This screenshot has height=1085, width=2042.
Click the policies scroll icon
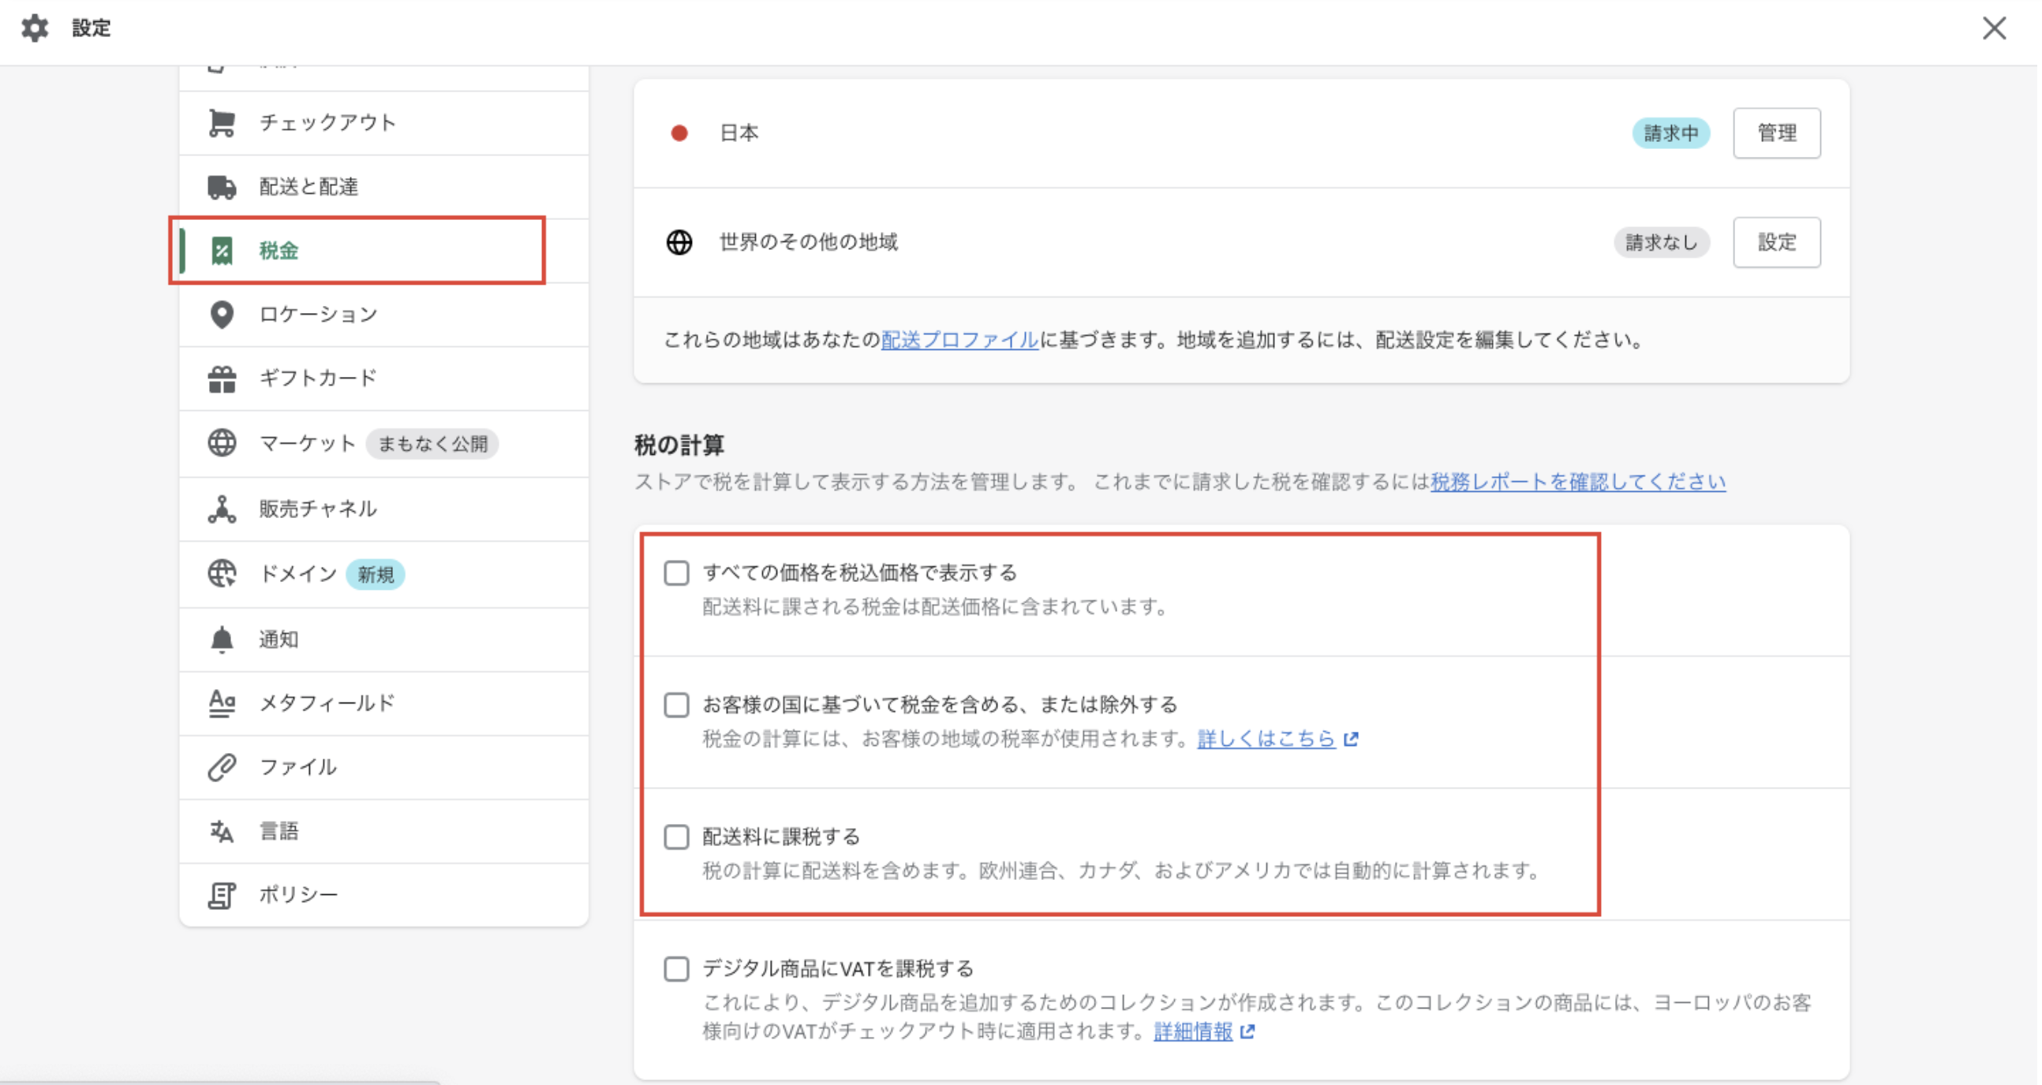[x=222, y=895]
